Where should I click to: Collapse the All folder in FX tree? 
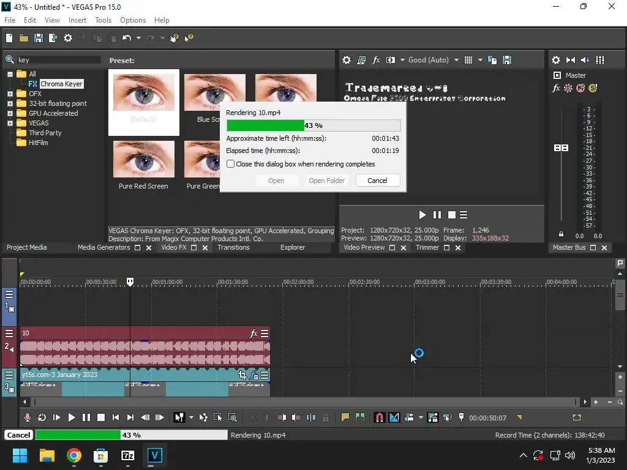(x=10, y=74)
